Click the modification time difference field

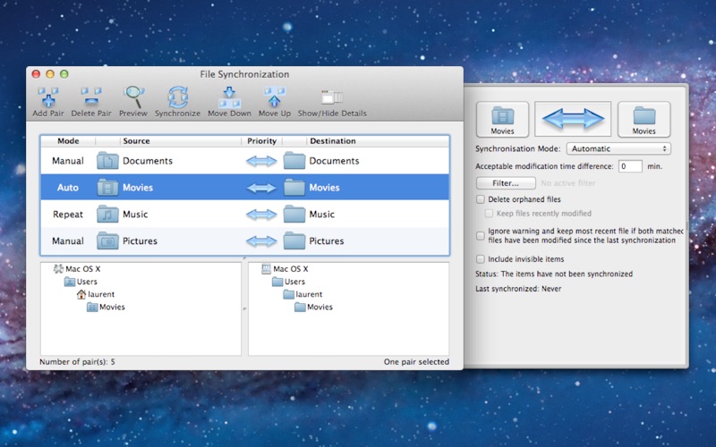(630, 166)
